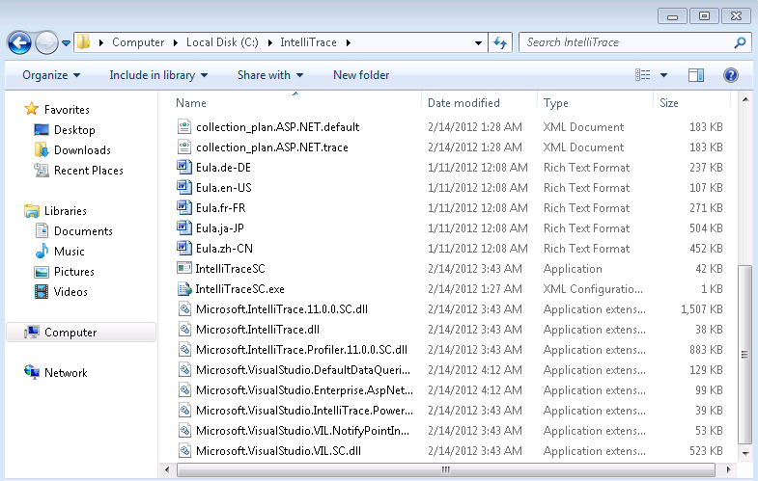The image size is (758, 481).
Task: Open the Organize menu
Action: coord(51,75)
